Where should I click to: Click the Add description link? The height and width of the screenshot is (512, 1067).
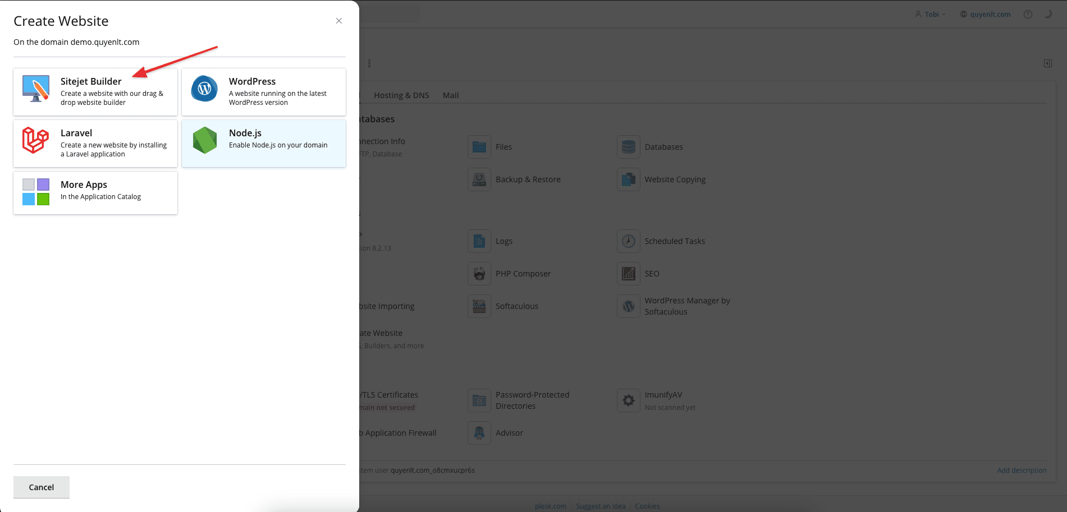click(x=1022, y=471)
